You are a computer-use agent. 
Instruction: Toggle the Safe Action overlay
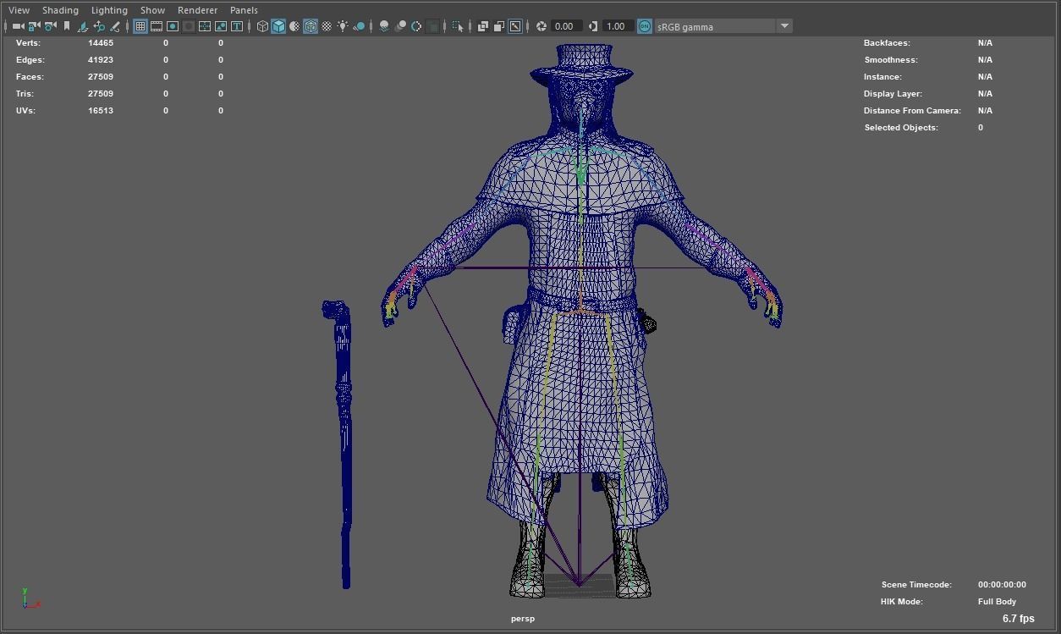click(221, 26)
